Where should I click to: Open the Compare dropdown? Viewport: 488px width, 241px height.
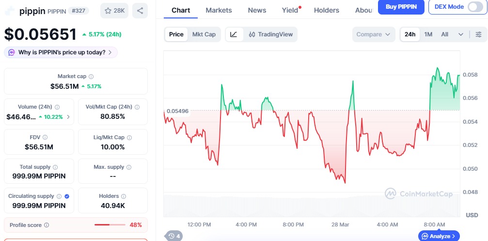[x=374, y=34]
